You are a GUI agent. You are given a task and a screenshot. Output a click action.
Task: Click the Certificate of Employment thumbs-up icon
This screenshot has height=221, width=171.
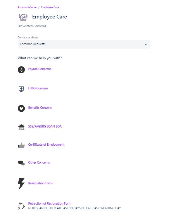point(21,145)
